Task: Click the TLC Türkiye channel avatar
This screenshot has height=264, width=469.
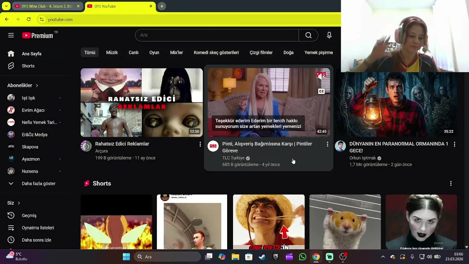Action: [x=213, y=146]
